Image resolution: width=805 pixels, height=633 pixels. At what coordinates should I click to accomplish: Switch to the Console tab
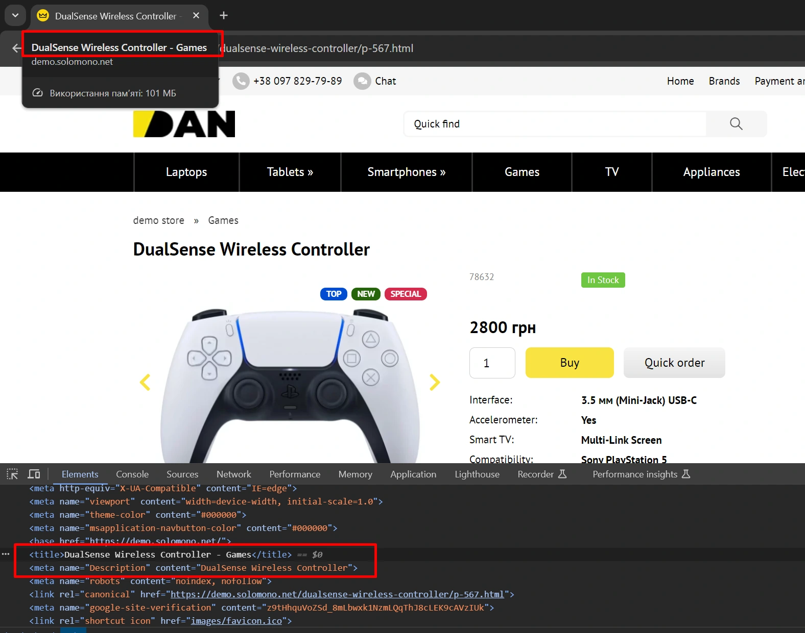(132, 474)
